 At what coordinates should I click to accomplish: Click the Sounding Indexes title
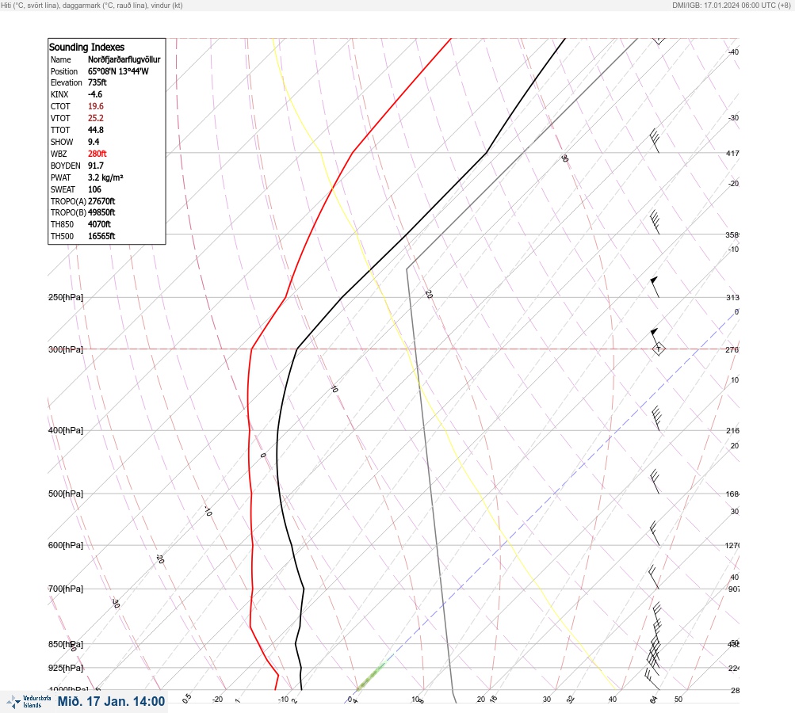[86, 47]
